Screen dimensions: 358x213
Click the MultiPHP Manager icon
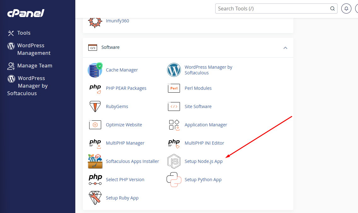coord(95,144)
